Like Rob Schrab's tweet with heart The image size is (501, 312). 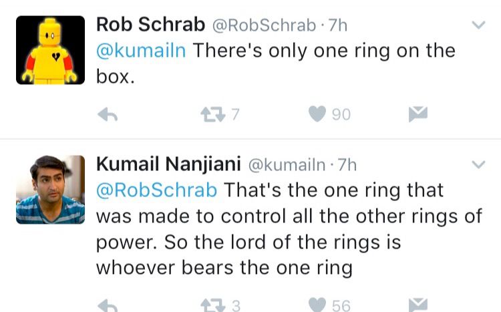tap(317, 115)
